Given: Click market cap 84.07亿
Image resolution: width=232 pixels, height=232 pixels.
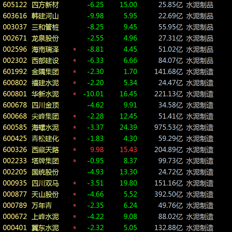Looking at the screenshot, I should 171,60.
